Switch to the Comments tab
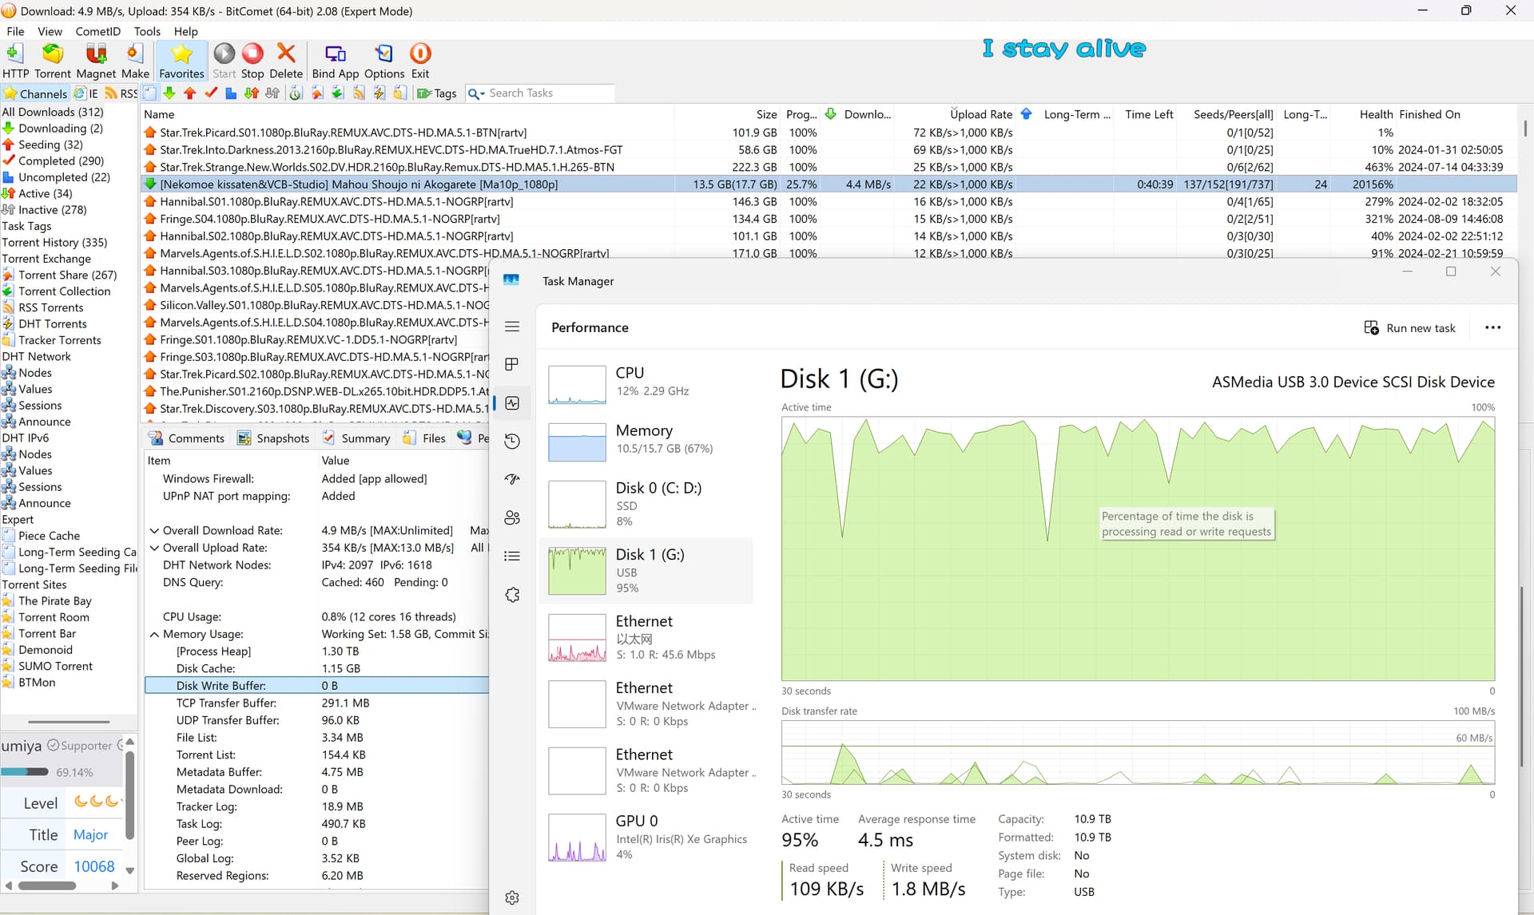This screenshot has width=1534, height=915. (x=188, y=438)
